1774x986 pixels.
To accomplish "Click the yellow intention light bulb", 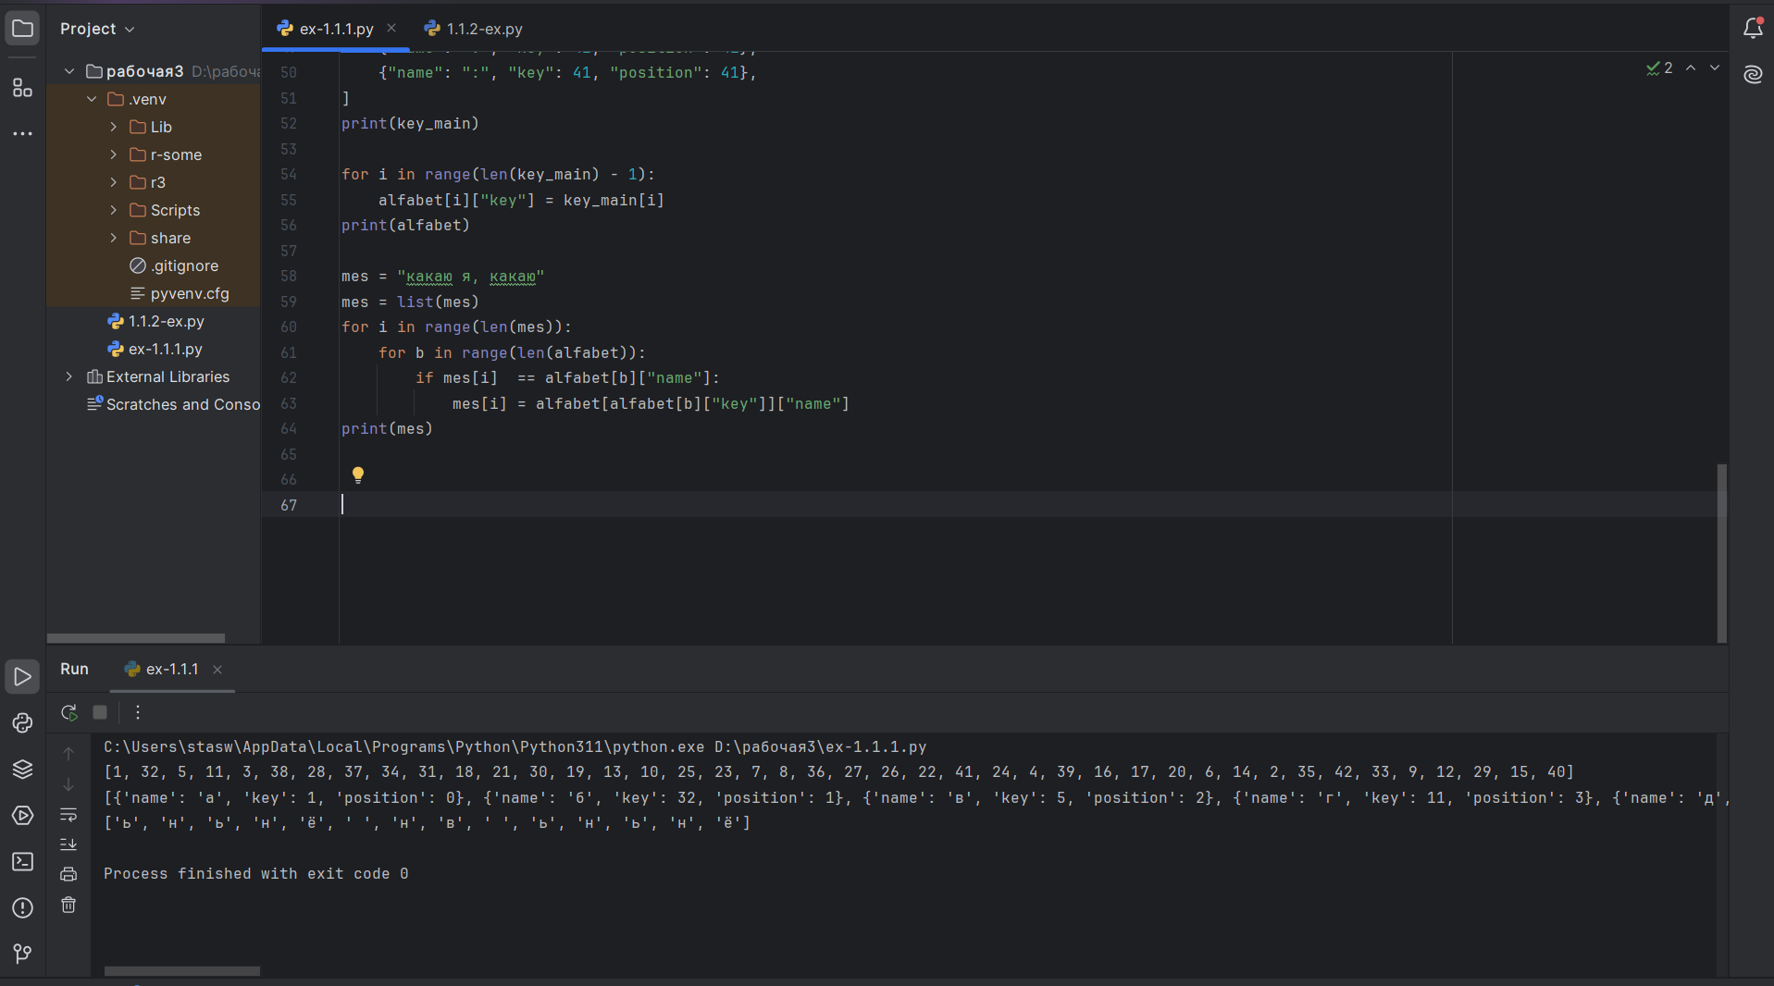I will (x=358, y=475).
